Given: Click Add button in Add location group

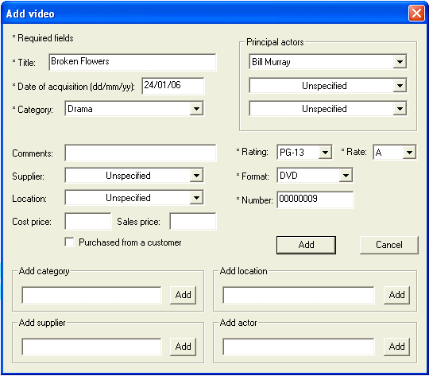Looking at the screenshot, I should pos(396,295).
